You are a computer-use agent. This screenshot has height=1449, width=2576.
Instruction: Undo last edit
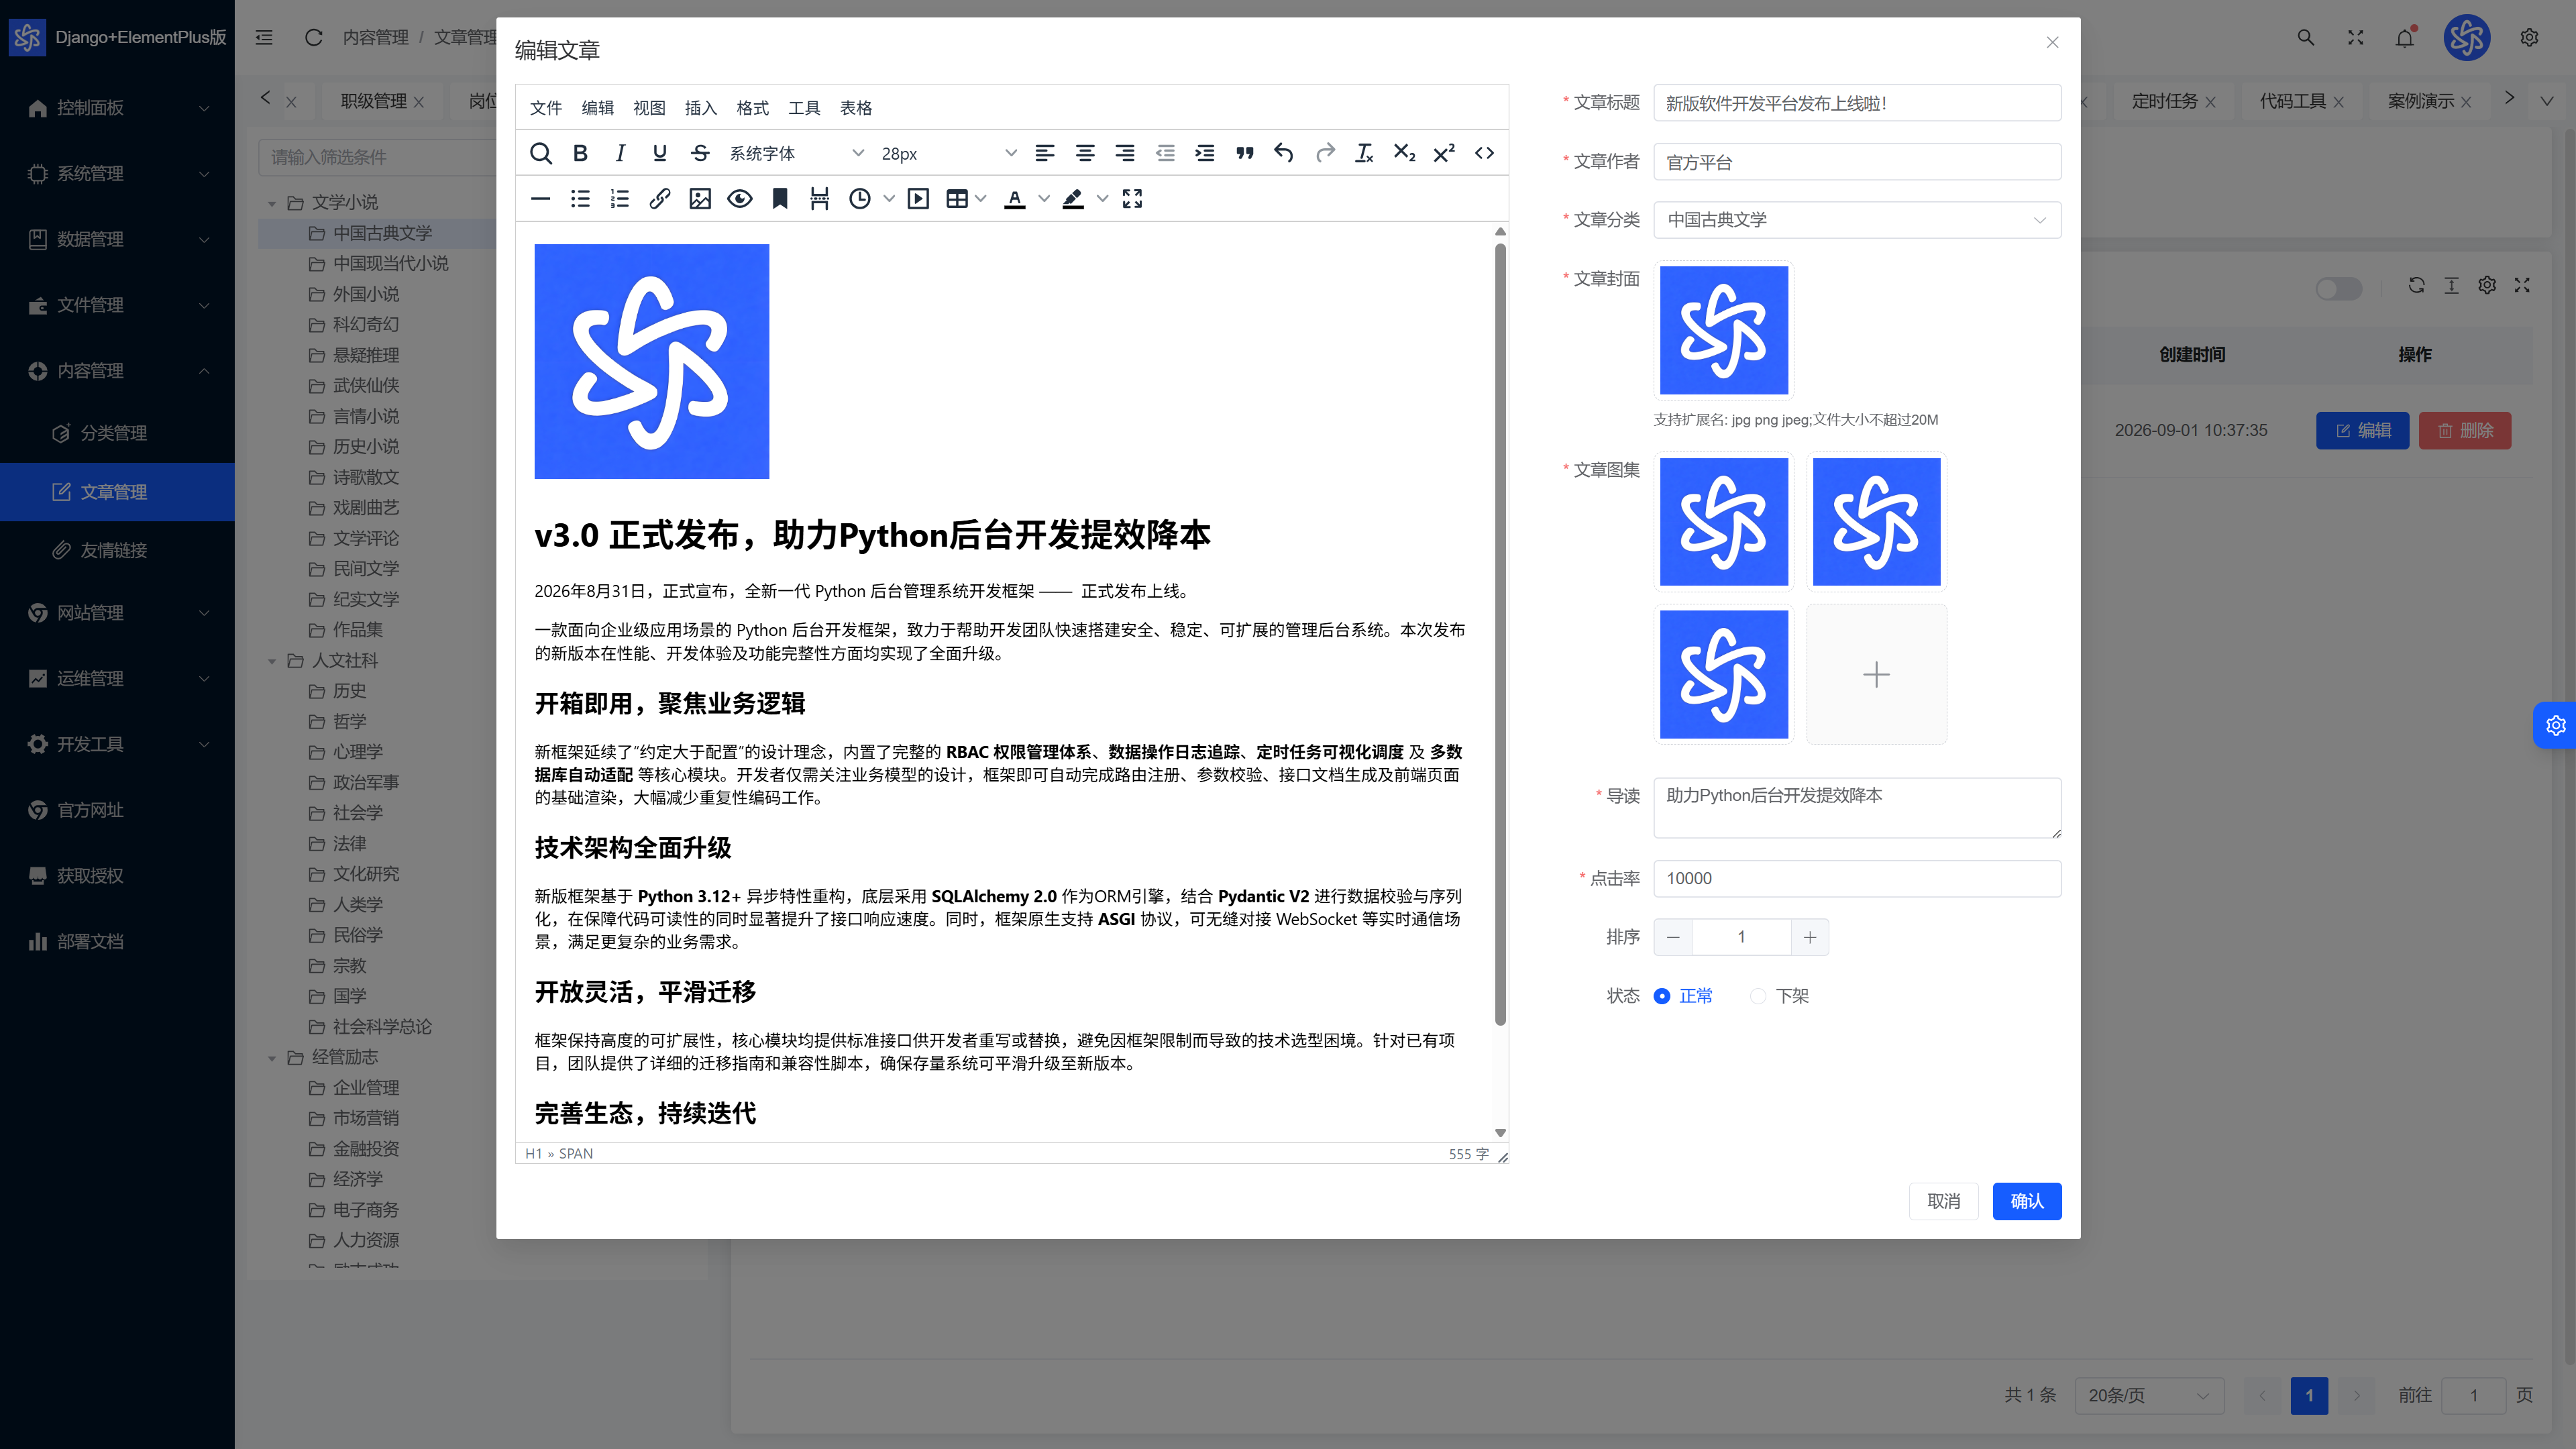(1284, 153)
